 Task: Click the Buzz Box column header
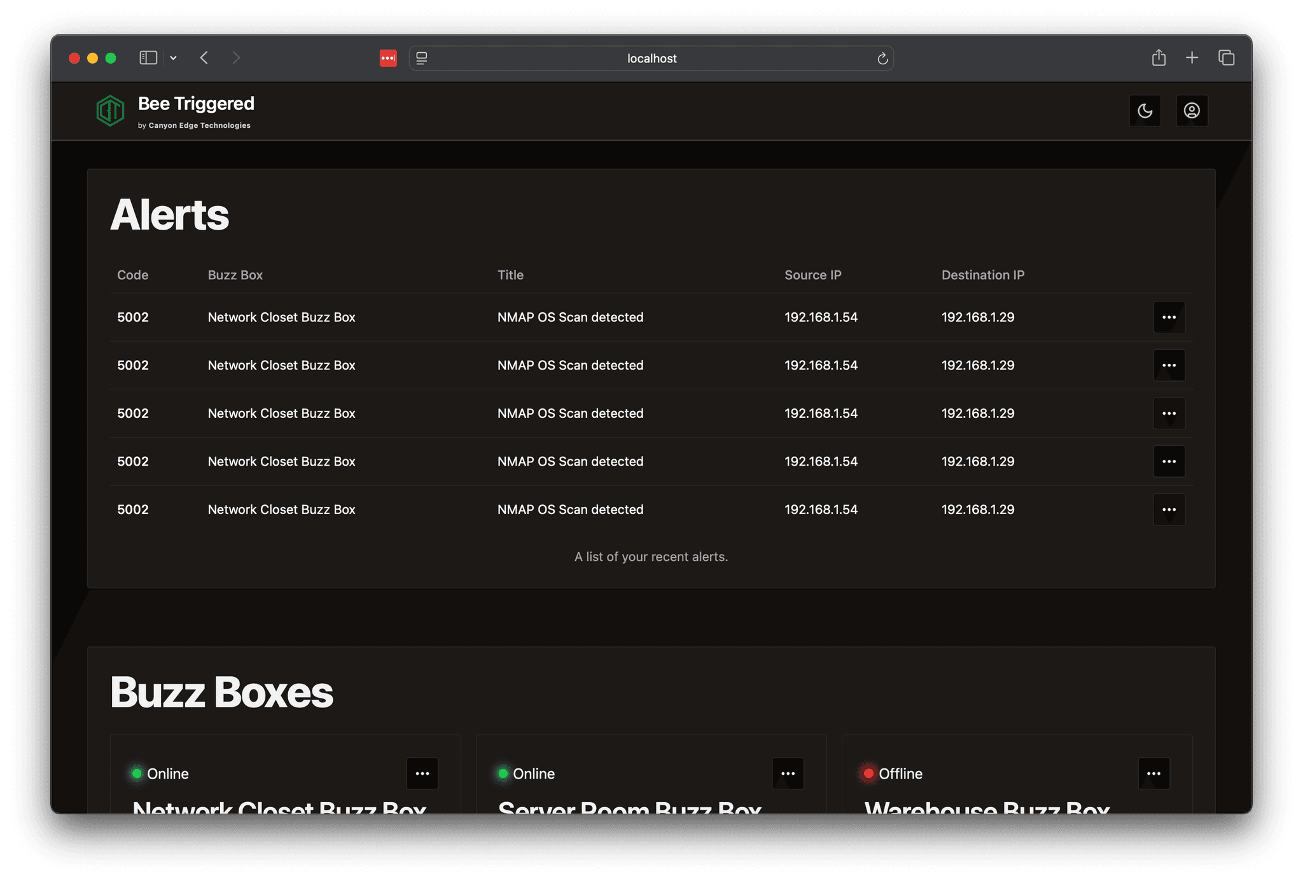coord(235,275)
